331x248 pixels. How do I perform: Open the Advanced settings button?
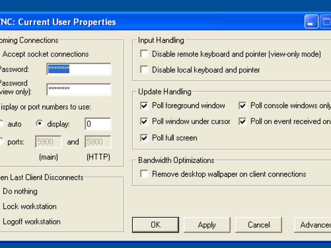click(312, 225)
